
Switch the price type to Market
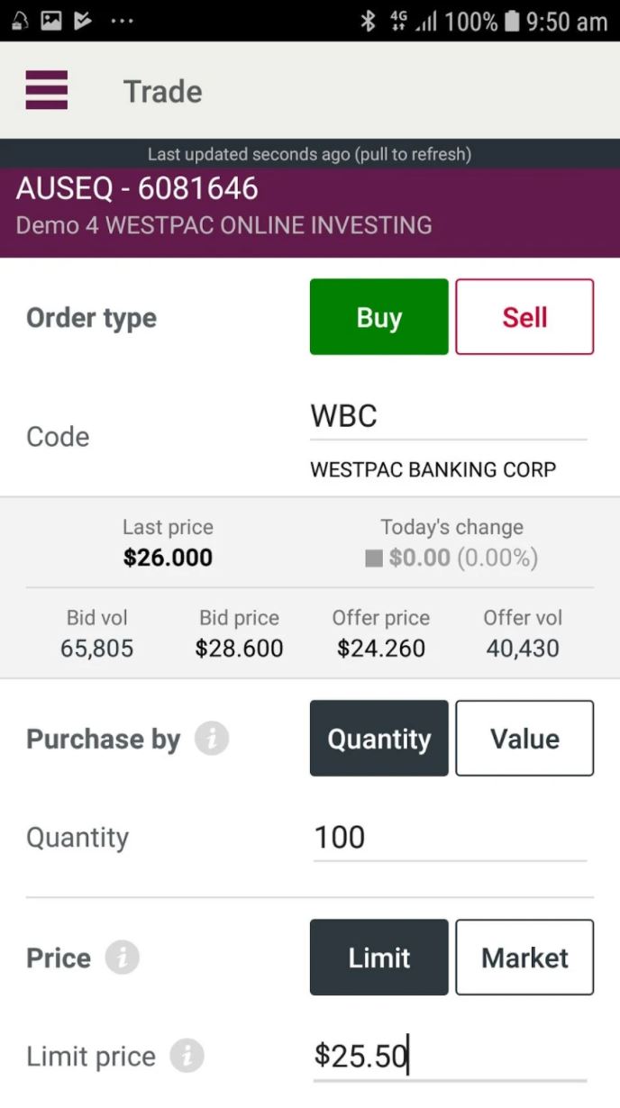(x=524, y=957)
